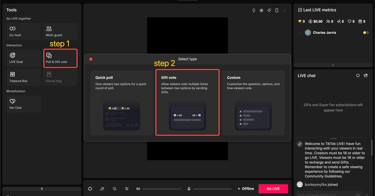Close the Select type dialog red dot
The height and width of the screenshot is (196, 375).
point(91,59)
